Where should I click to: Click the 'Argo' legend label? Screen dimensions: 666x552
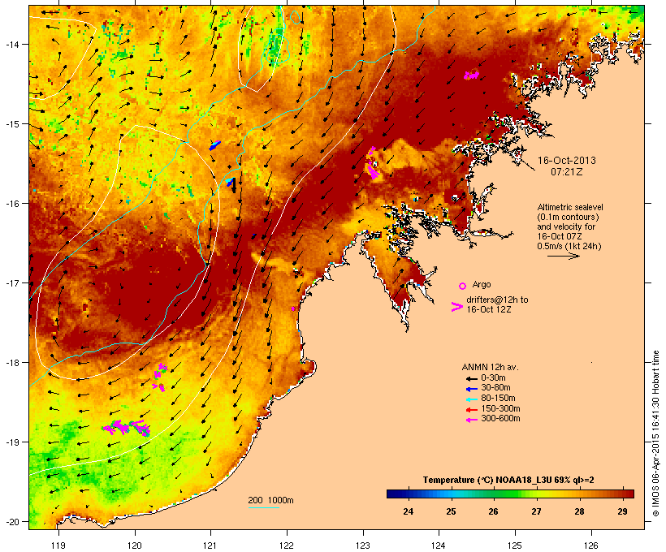482,284
